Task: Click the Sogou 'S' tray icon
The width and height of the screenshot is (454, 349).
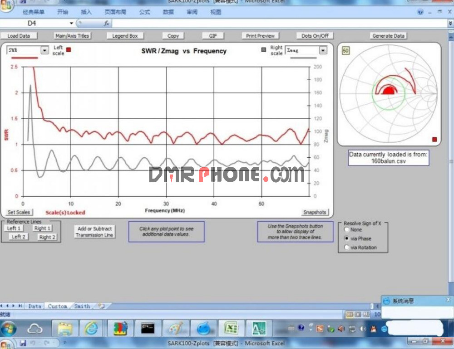Action: [320, 329]
